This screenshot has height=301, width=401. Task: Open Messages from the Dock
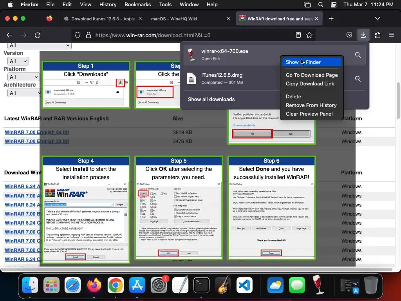pos(297,285)
